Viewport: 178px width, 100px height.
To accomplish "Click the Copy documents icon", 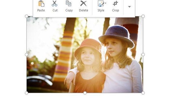I will tap(69, 3).
